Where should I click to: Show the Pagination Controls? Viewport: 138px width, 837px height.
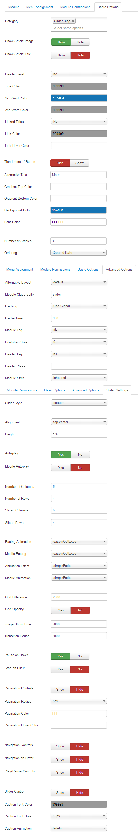(x=60, y=689)
